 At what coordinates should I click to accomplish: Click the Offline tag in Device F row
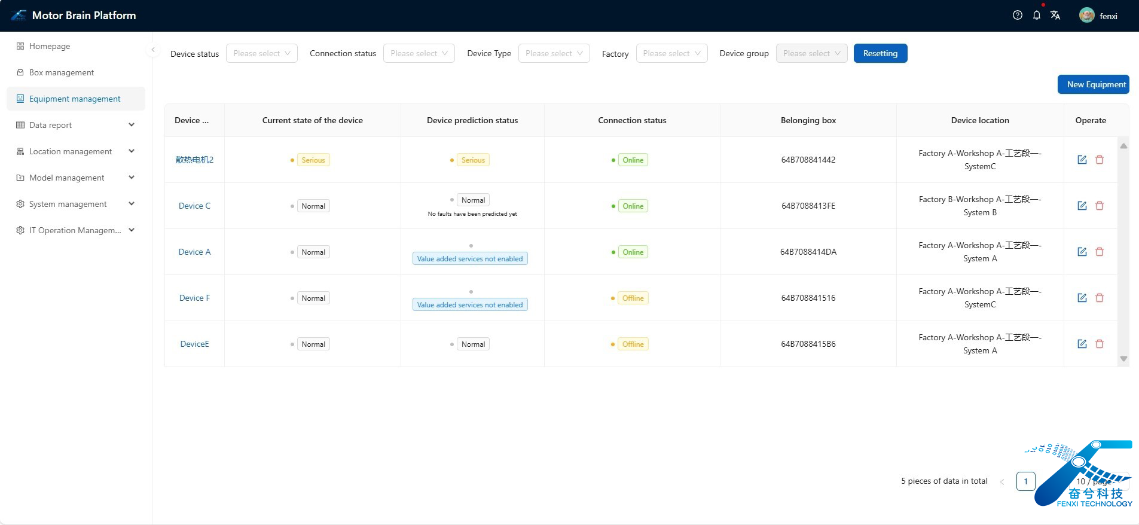click(x=633, y=298)
